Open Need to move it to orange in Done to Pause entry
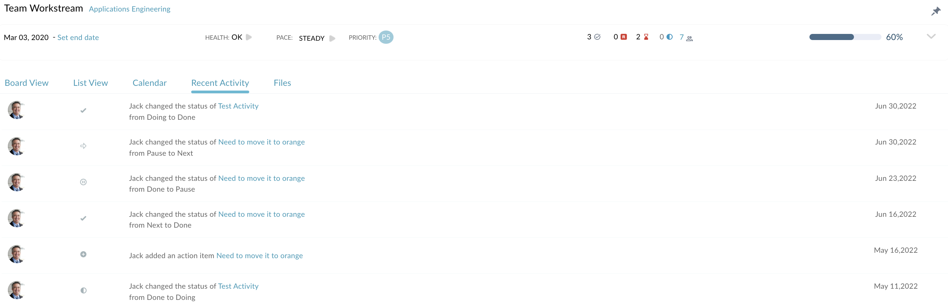This screenshot has height=306, width=948. click(x=261, y=178)
